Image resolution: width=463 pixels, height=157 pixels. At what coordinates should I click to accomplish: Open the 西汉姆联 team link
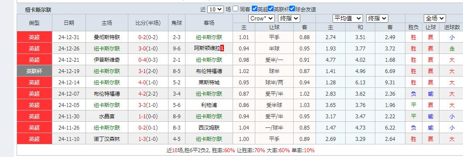point(209,128)
